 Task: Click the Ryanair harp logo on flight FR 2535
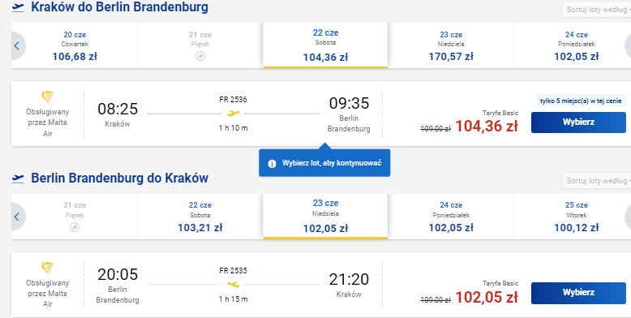coord(48,268)
